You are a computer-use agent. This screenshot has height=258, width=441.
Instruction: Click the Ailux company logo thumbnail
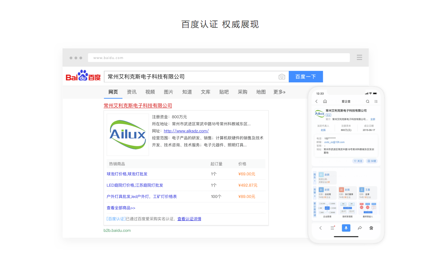click(128, 135)
